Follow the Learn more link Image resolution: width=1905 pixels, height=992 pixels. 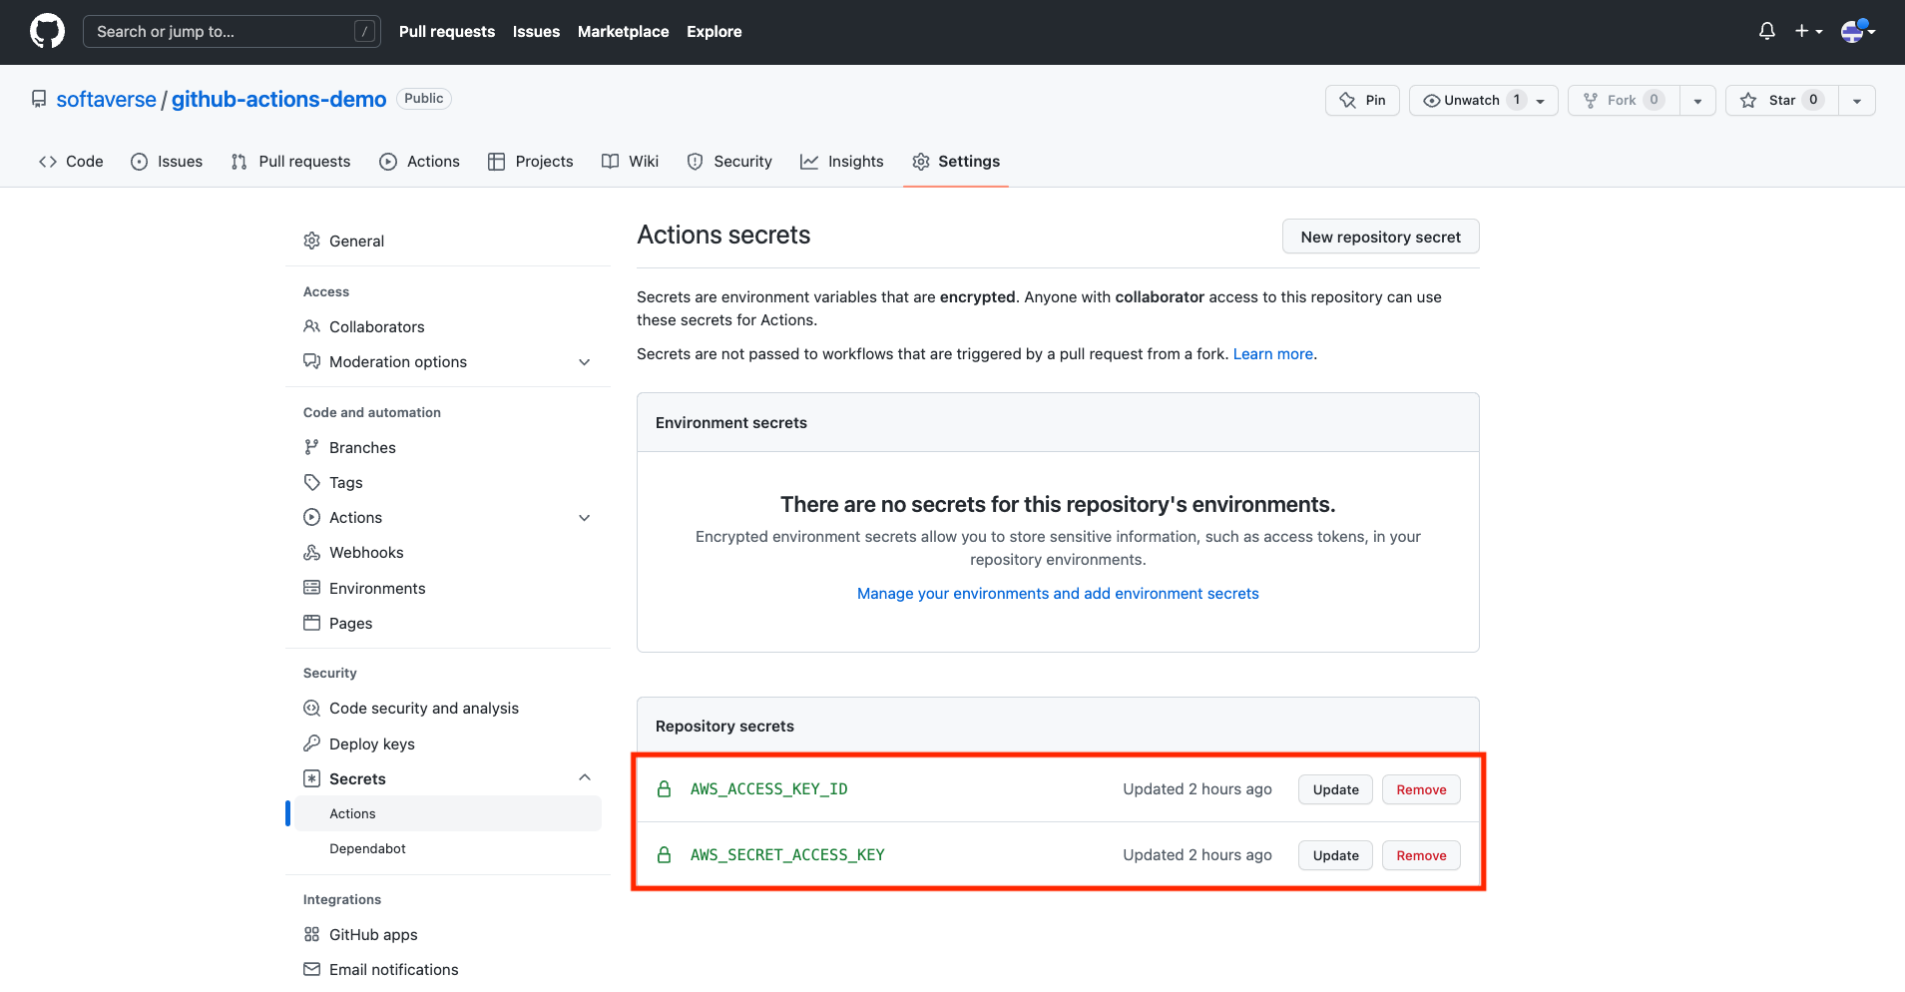pos(1273,354)
